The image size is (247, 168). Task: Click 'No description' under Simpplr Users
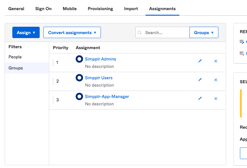pyautogui.click(x=99, y=85)
